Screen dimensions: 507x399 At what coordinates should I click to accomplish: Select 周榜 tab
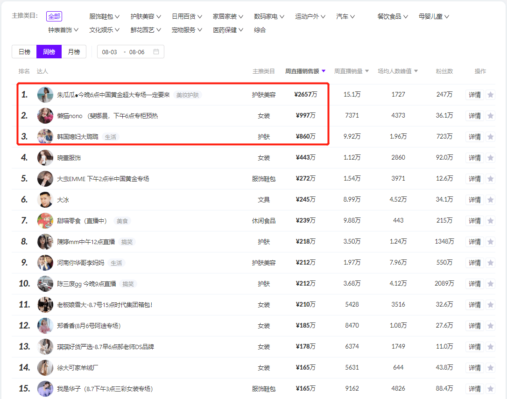tap(49, 52)
